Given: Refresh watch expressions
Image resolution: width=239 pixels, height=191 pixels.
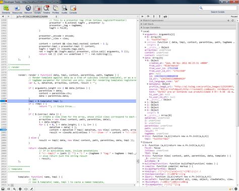Looking at the screenshot, I should pos(232,20).
